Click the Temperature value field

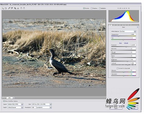click(x=133, y=34)
